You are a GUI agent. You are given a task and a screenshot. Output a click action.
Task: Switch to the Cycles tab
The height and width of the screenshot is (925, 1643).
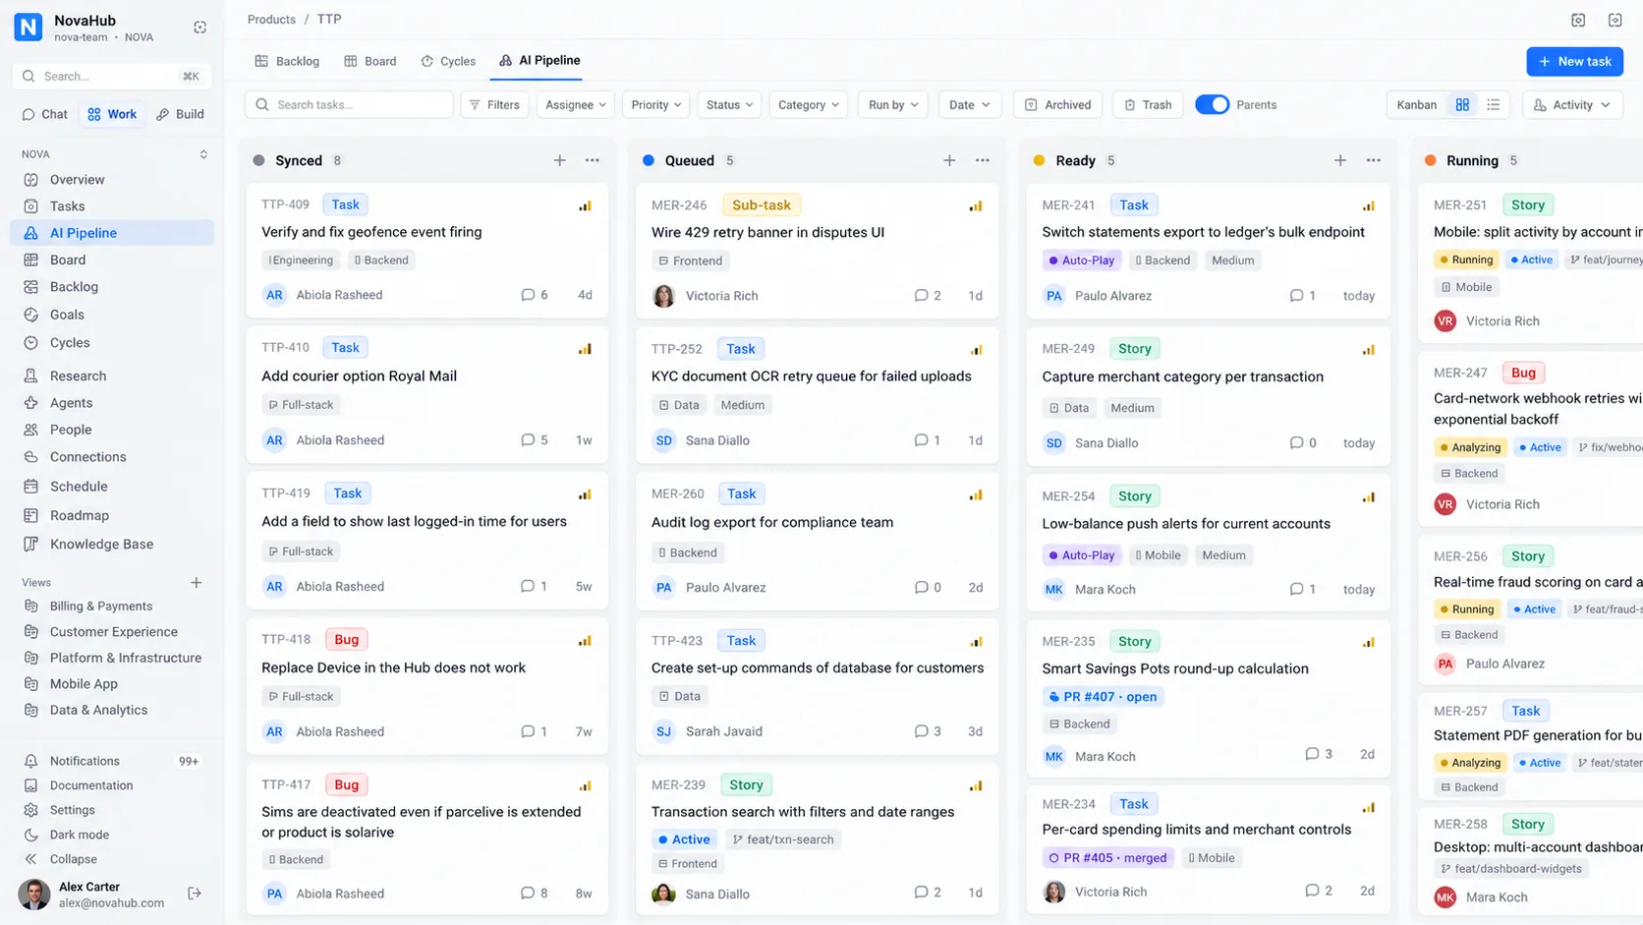click(x=448, y=61)
